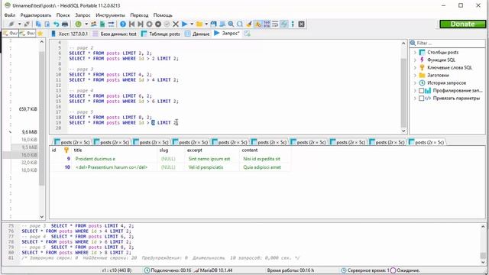Switch to База данных: test tab
Viewport: 489px width, 275px height.
coord(115,34)
